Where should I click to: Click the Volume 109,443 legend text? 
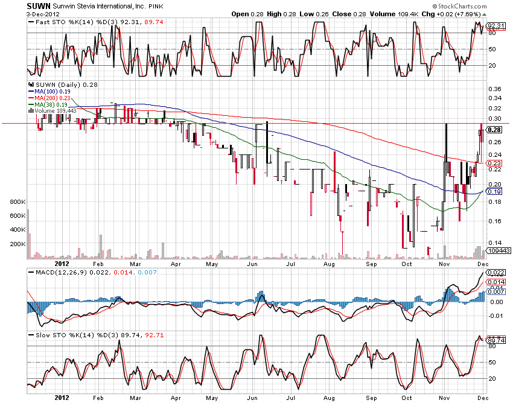click(x=56, y=111)
